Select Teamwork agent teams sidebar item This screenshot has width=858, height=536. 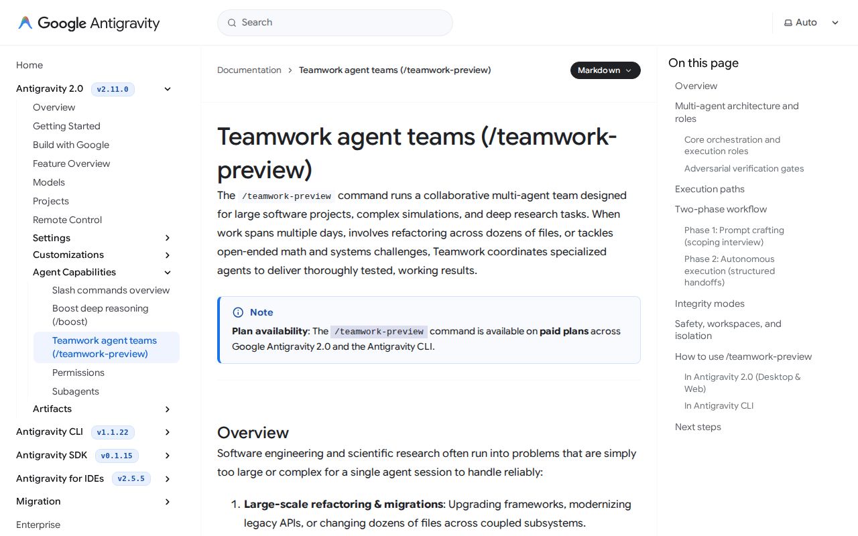[107, 347]
